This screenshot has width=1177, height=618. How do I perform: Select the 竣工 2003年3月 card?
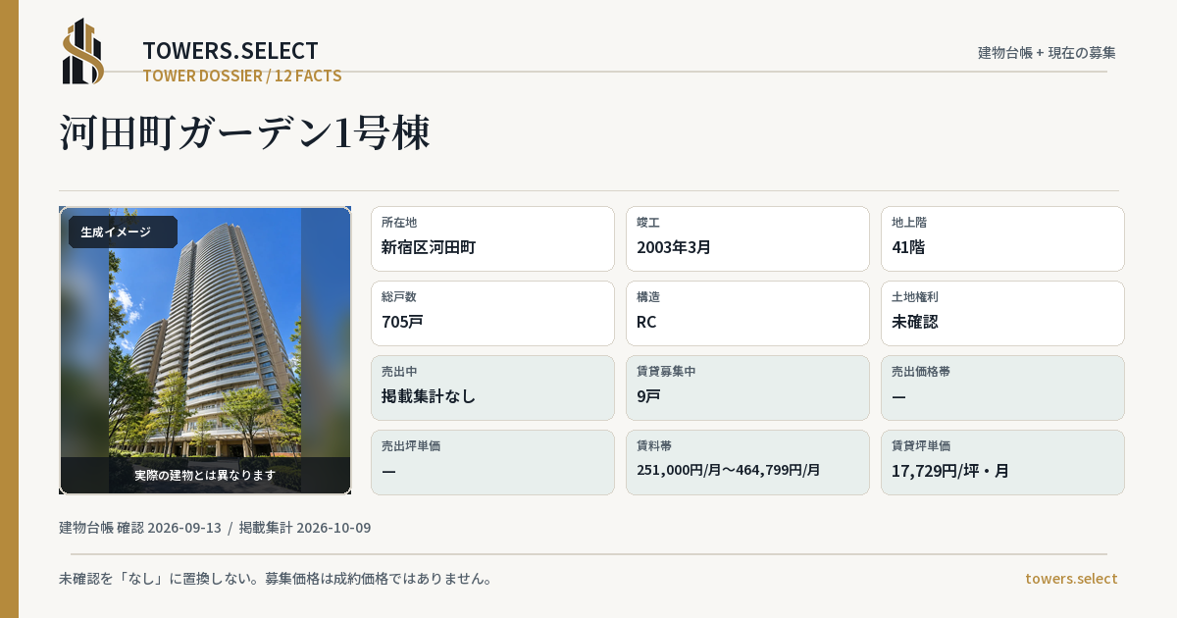click(747, 238)
